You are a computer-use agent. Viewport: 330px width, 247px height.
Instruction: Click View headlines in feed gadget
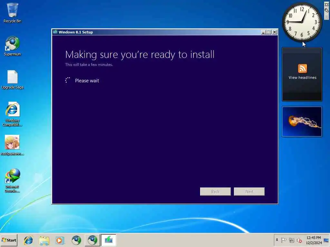(302, 78)
